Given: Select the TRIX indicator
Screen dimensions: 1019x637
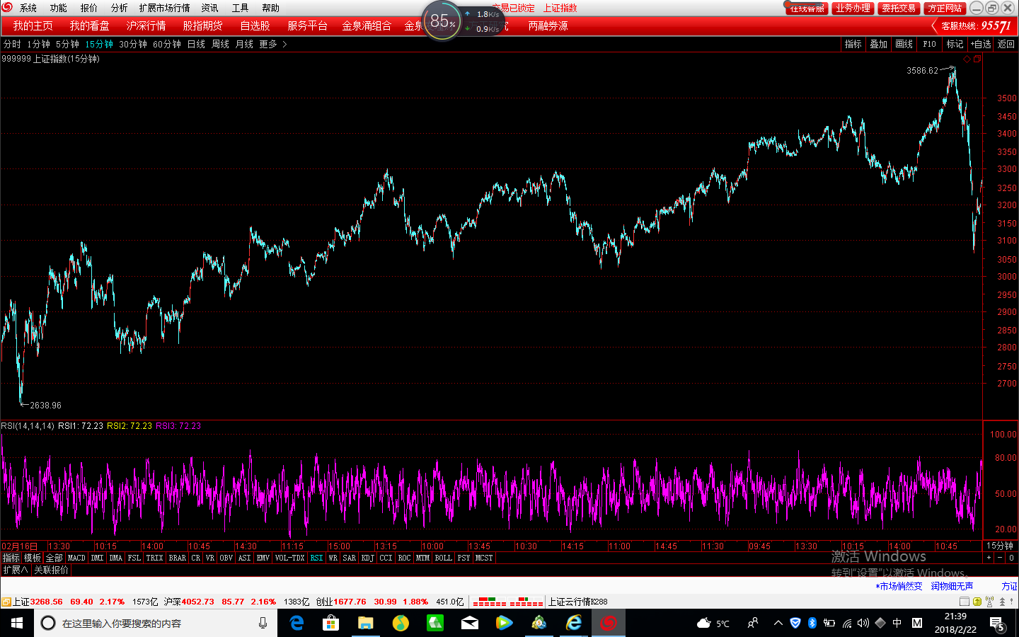Looking at the screenshot, I should (155, 558).
